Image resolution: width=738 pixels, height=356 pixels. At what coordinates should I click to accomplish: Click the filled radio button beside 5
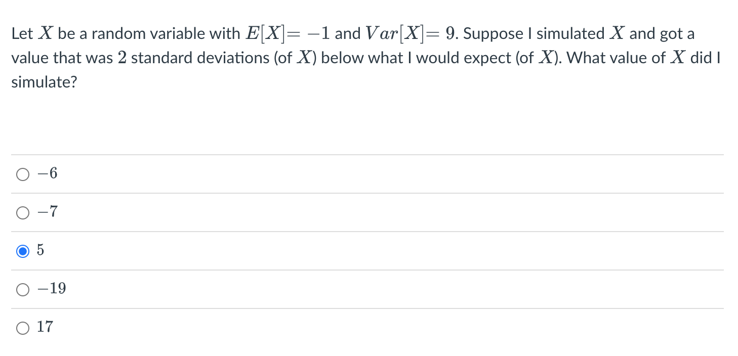coord(22,250)
